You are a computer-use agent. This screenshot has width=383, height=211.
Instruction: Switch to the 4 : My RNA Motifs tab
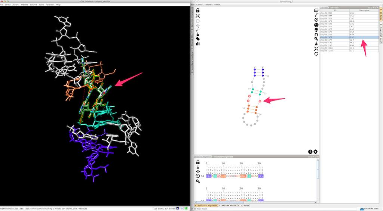tap(228, 206)
